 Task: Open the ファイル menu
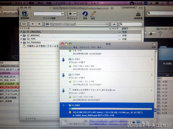pos(20,3)
